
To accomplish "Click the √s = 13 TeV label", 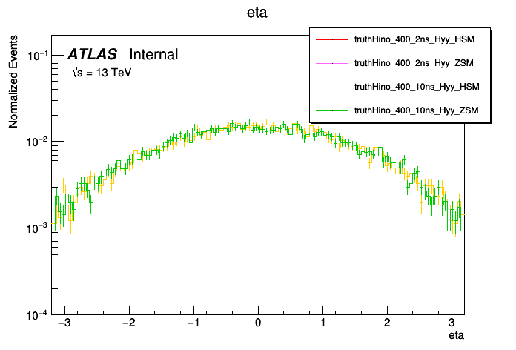I will point(102,73).
